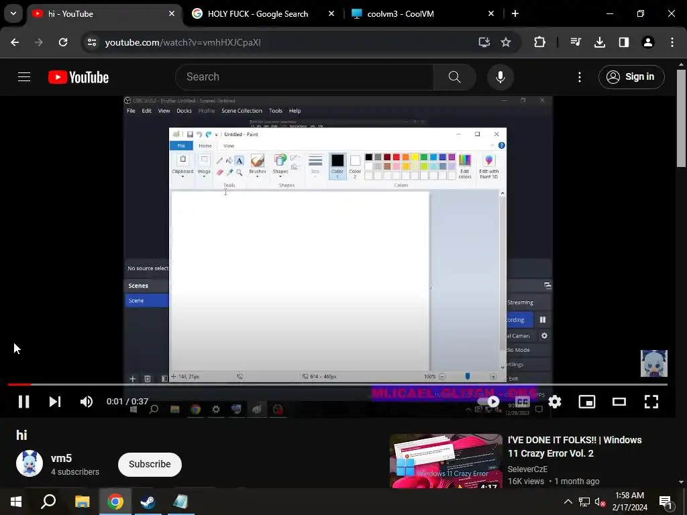The height and width of the screenshot is (515, 687).
Task: Focus the YouTube Search field
Action: pos(305,77)
